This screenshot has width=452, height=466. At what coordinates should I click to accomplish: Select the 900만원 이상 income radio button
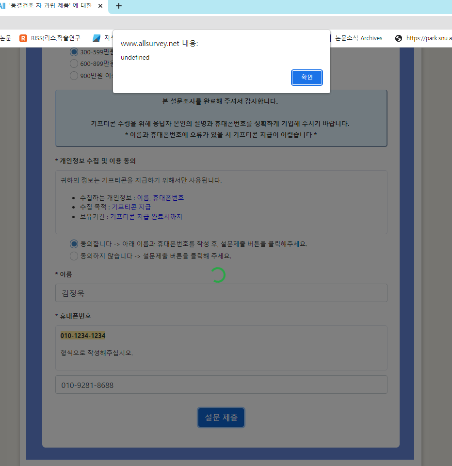click(x=74, y=75)
